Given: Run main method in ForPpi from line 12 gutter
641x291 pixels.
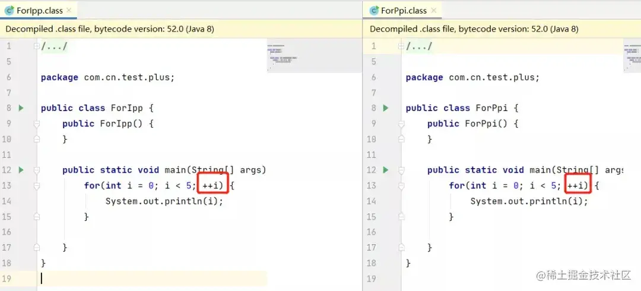Looking at the screenshot, I should pyautogui.click(x=386, y=170).
